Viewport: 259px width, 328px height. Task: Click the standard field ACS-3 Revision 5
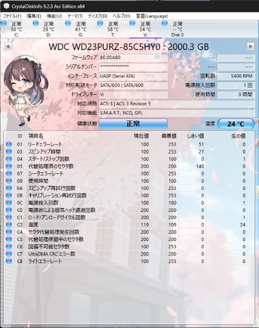[x=177, y=103]
